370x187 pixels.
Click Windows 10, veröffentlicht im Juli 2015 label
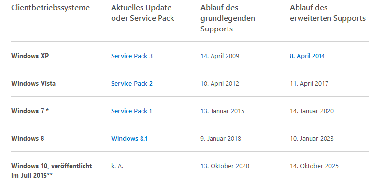click(51, 171)
